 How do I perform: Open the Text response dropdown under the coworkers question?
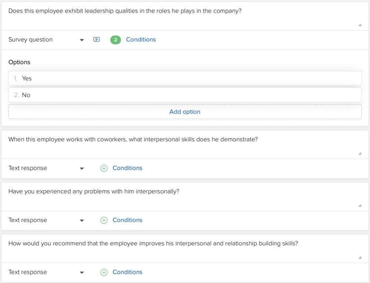click(x=46, y=168)
